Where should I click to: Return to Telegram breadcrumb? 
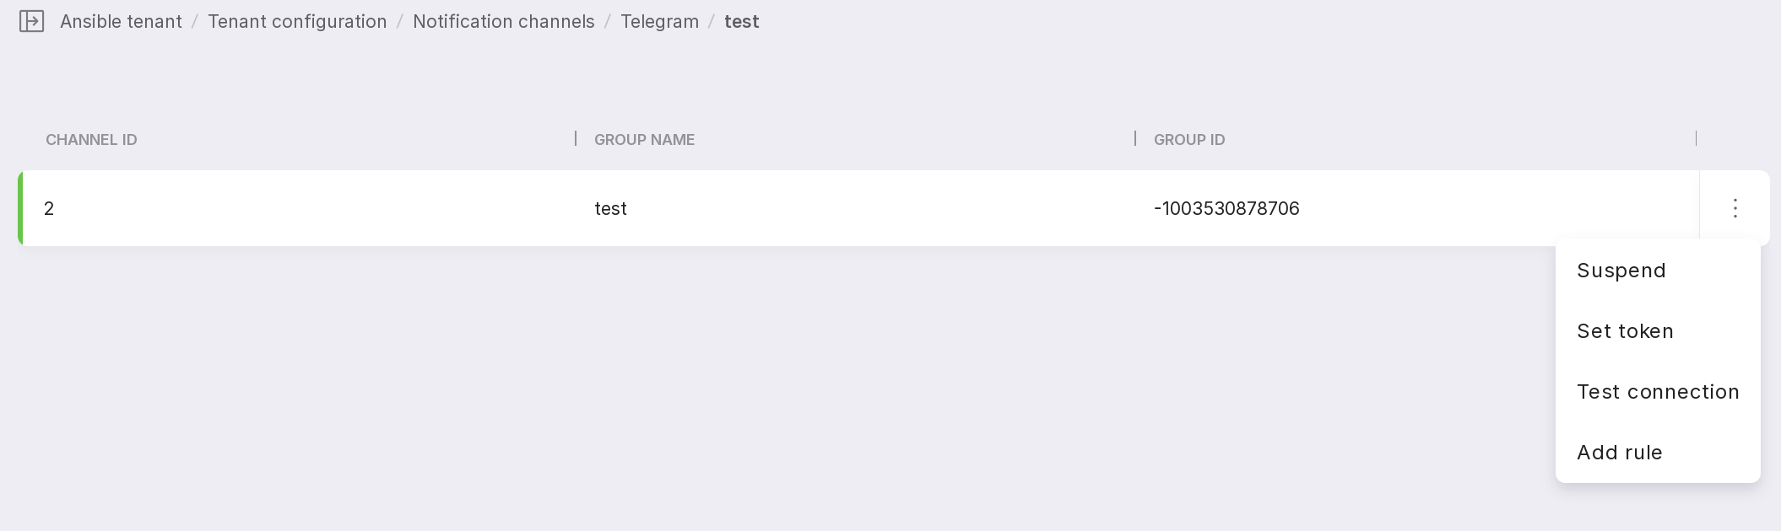tap(659, 21)
